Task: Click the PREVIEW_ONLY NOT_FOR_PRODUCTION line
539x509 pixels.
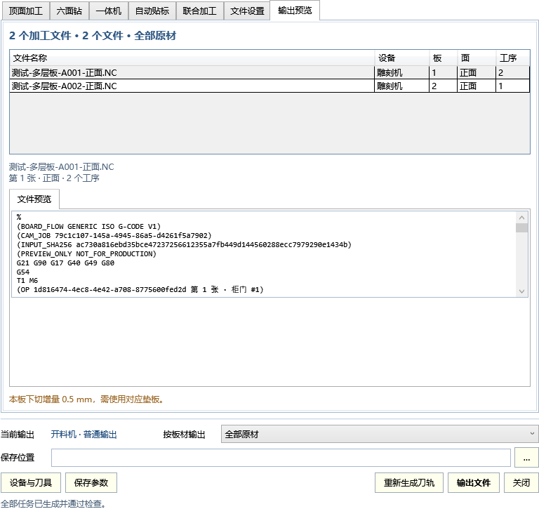Action: click(x=86, y=254)
